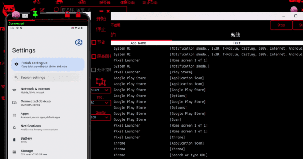Toggle the 节省 checkbox
Image resolution: width=303 pixels, height=159 pixels.
tap(94, 42)
